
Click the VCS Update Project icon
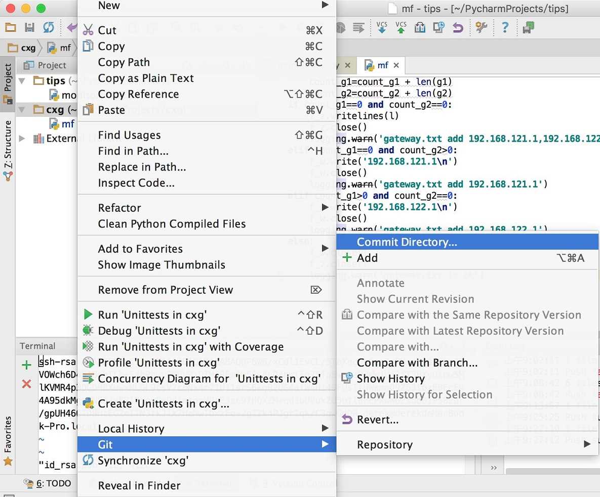382,27
